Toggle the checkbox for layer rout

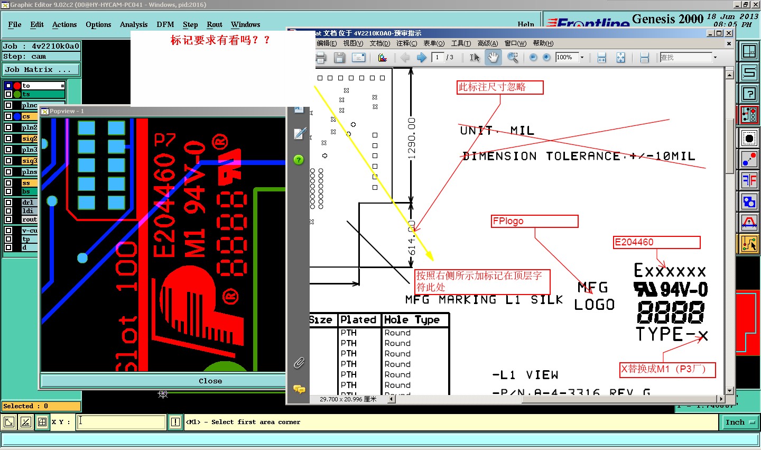tap(8, 219)
